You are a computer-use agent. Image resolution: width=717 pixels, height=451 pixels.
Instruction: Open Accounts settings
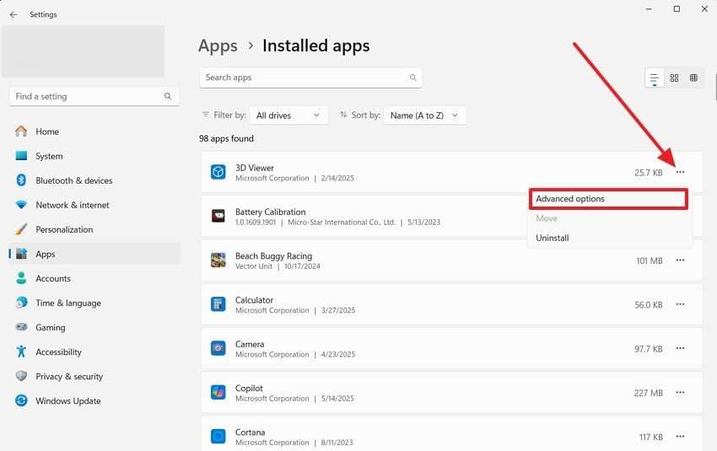94,278
